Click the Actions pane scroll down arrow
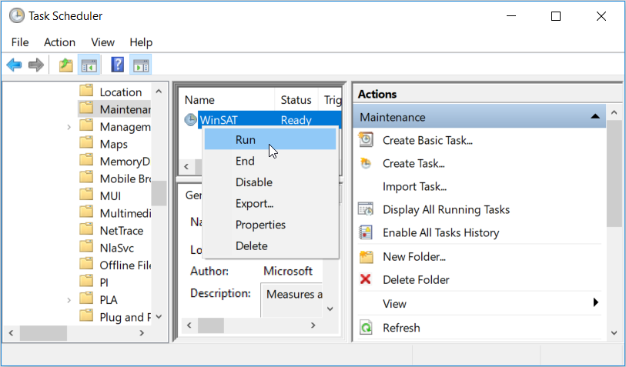 pyautogui.click(x=614, y=332)
